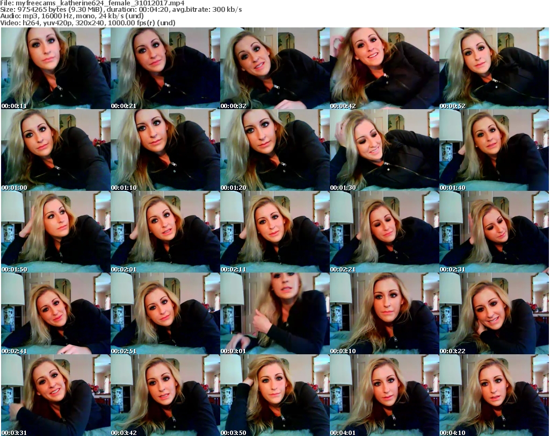Select the frame stamped 00:00:52
This screenshot has height=436, width=550.
[x=494, y=68]
